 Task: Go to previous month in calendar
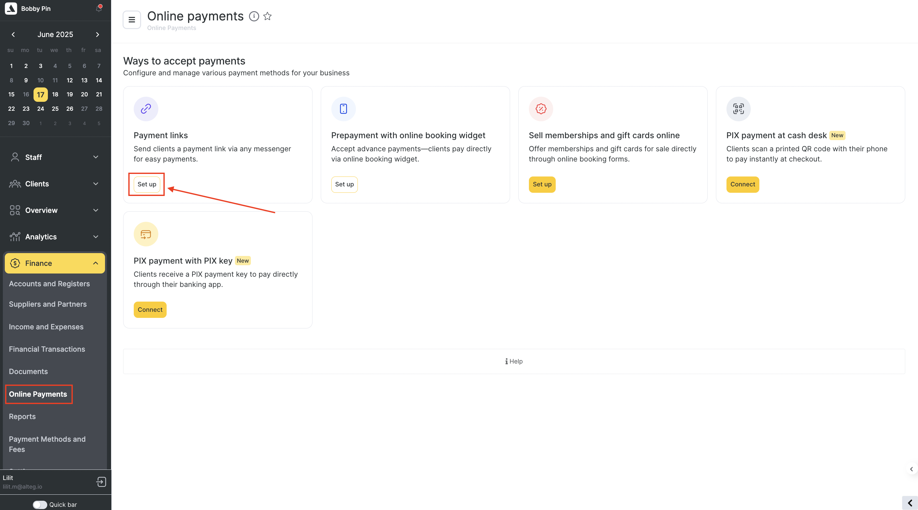13,34
